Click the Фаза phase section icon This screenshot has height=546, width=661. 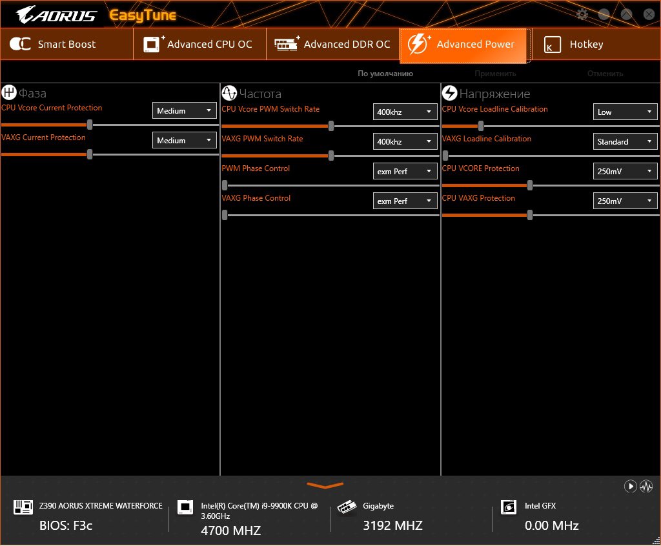pyautogui.click(x=9, y=92)
